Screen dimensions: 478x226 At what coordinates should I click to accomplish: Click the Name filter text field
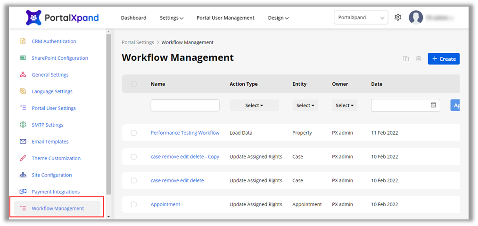point(185,105)
